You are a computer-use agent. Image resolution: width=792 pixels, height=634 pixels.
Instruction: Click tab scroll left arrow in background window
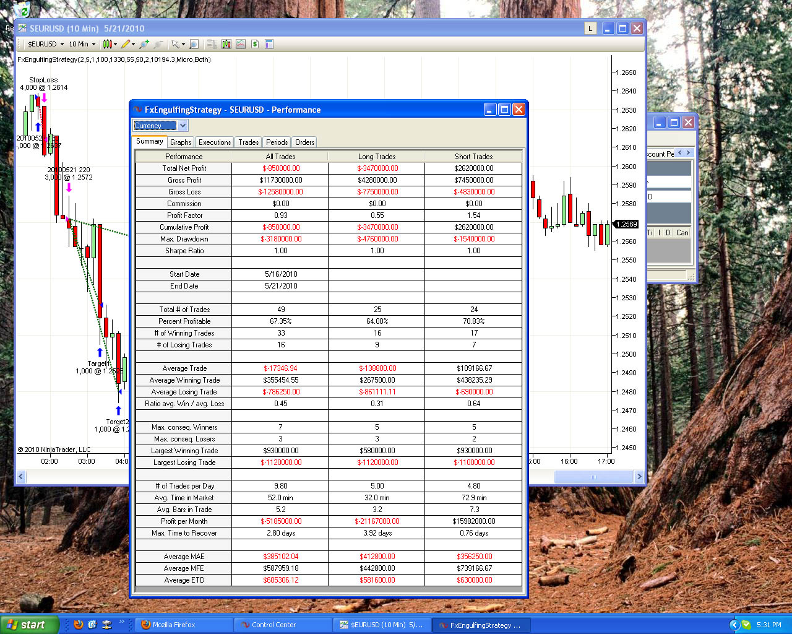679,152
